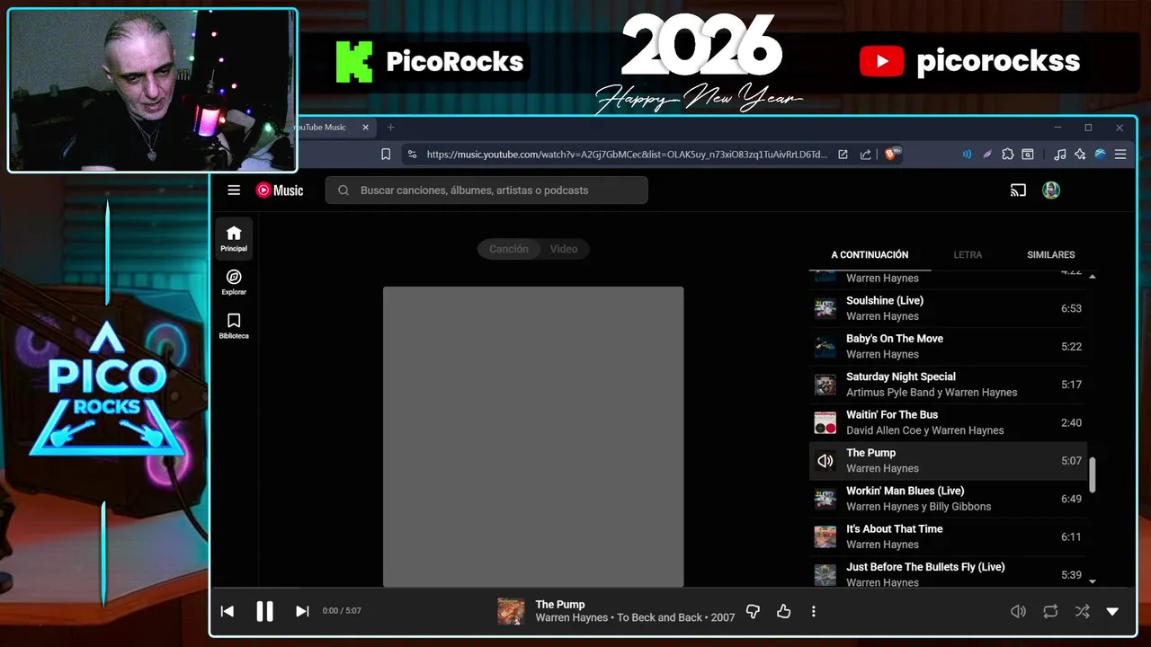Open the browser main hamburger menu
This screenshot has height=647, width=1151.
pos(1120,155)
